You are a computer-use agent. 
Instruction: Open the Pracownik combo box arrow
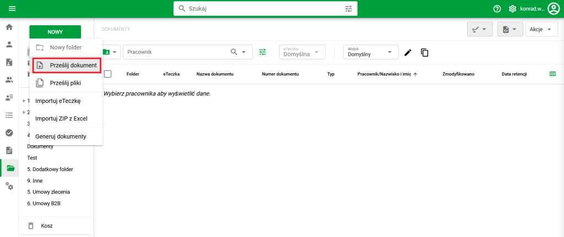(x=244, y=52)
